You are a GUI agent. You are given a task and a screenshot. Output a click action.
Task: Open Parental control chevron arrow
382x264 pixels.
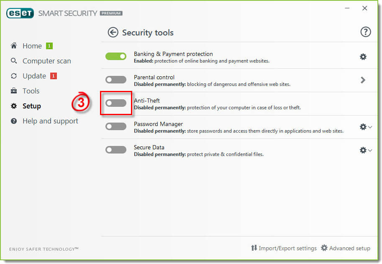pyautogui.click(x=363, y=80)
